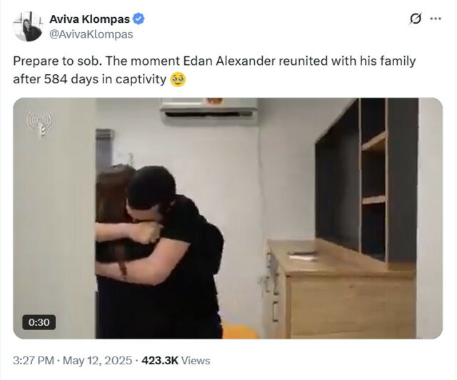
Task: Click the 0:30 video duration badge
Action: (x=39, y=322)
